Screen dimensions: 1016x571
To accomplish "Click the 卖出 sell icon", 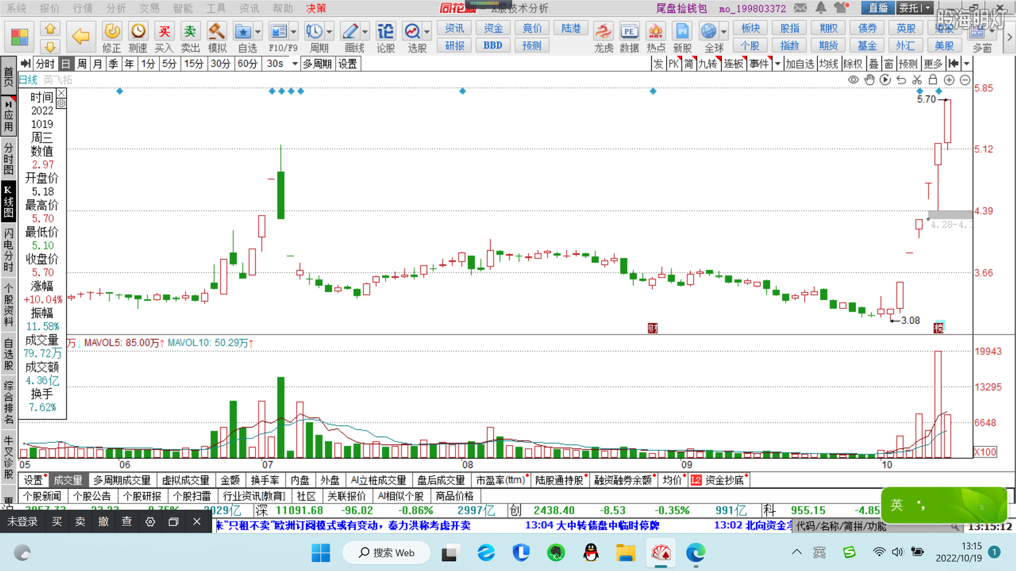I will [x=190, y=37].
